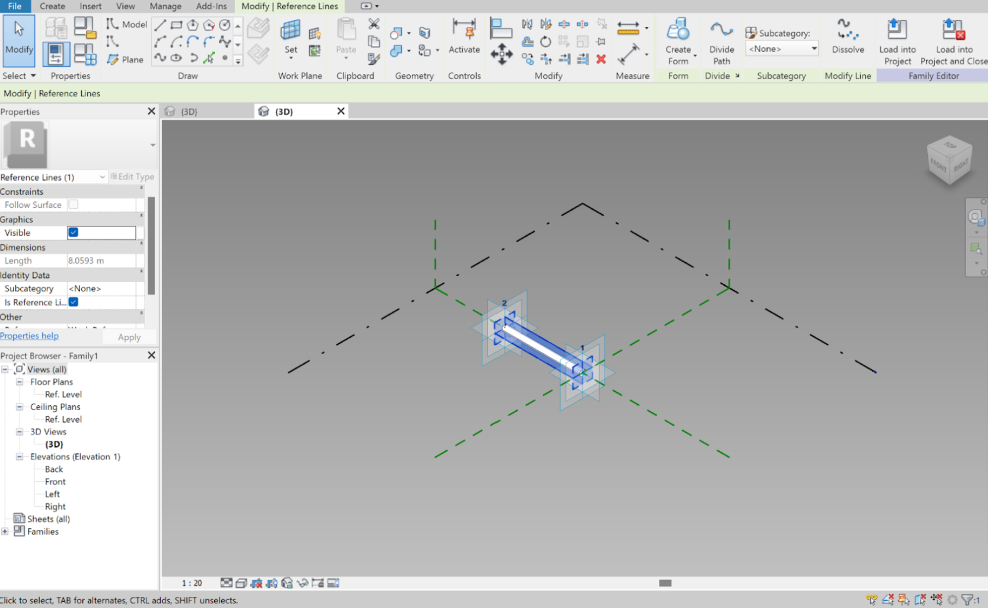
Task: Collapse the Ceiling Plans tree node
Action: 19,407
